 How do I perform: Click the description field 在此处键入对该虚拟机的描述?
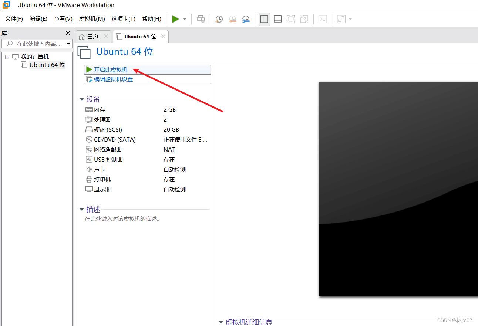tap(122, 219)
